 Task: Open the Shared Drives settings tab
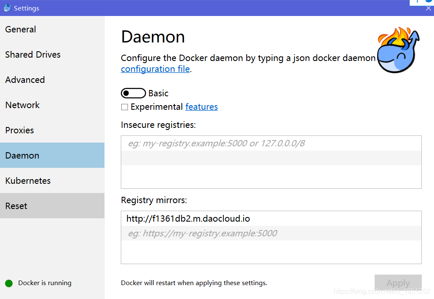[52, 55]
